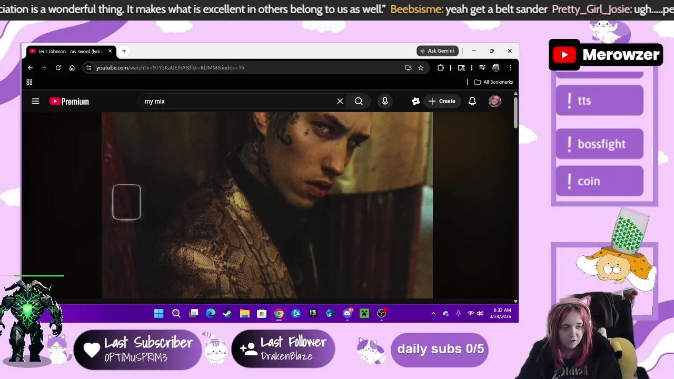Viewport: 674px width, 379px height.
Task: Open File Explorer from taskbar
Action: (245, 314)
